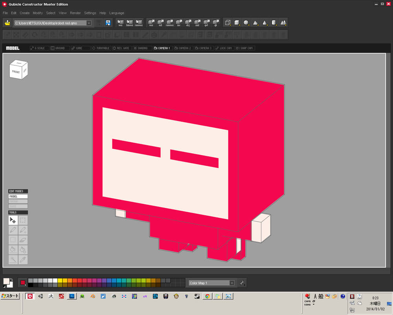
Task: Click the save (floppy disk) icon
Action: pyautogui.click(x=108, y=23)
